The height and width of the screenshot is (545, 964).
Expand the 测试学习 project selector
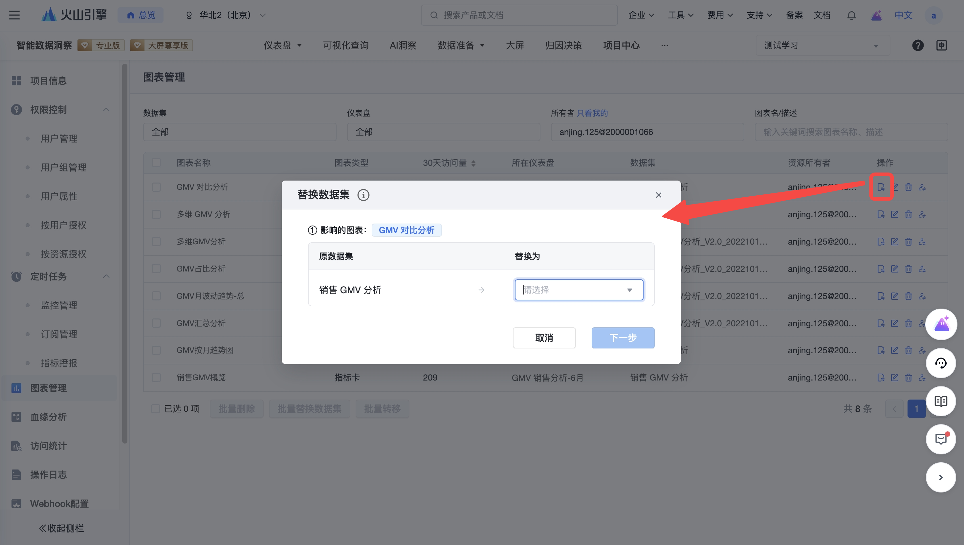822,45
